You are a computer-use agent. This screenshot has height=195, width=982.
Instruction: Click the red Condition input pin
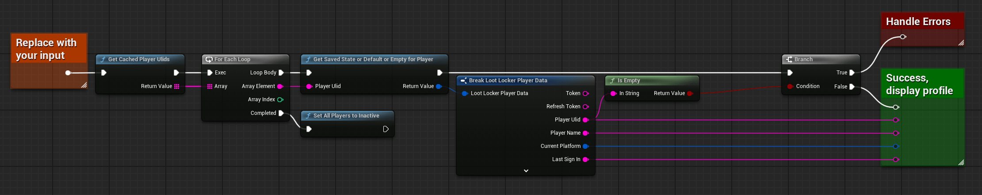pos(790,86)
